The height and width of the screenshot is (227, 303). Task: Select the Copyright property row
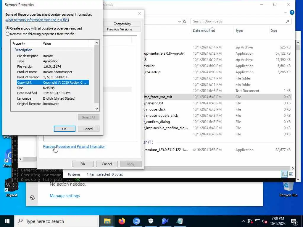click(x=53, y=82)
